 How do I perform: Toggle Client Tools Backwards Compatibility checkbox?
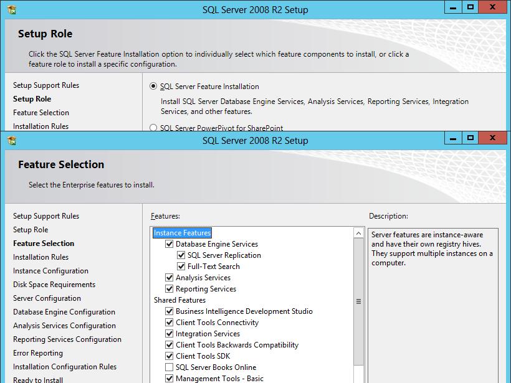point(169,345)
